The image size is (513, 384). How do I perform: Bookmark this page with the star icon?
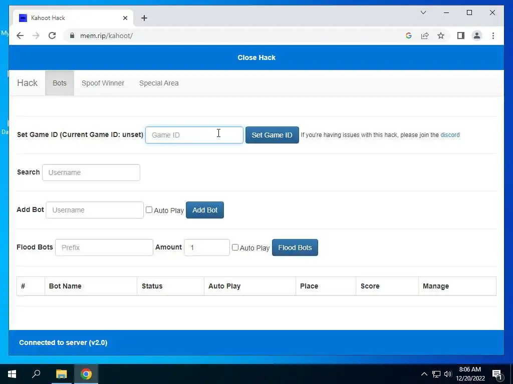pos(441,35)
